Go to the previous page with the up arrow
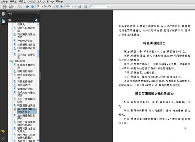 point(28,6)
